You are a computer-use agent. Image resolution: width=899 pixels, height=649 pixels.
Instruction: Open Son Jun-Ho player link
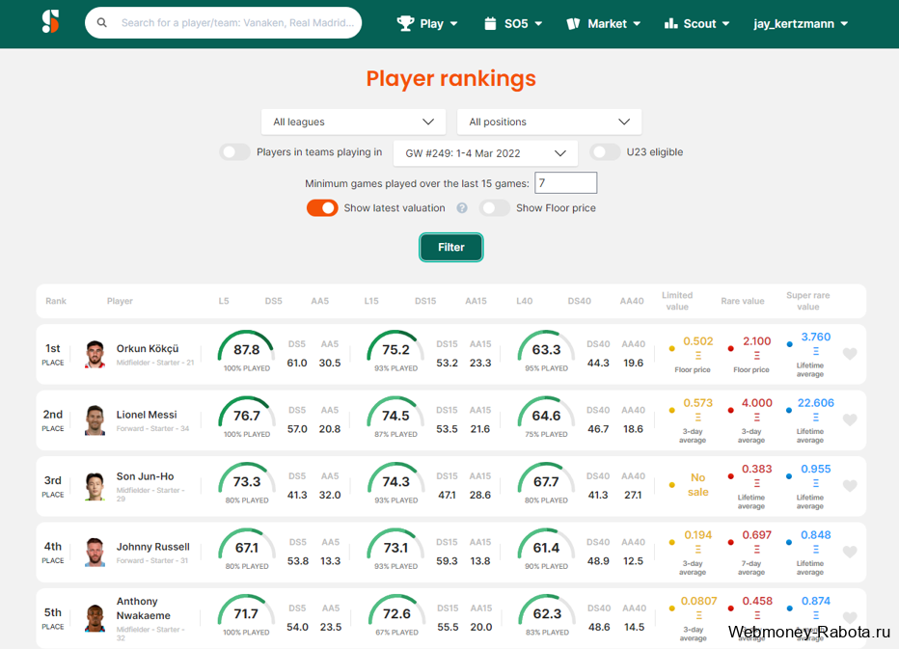tap(145, 476)
